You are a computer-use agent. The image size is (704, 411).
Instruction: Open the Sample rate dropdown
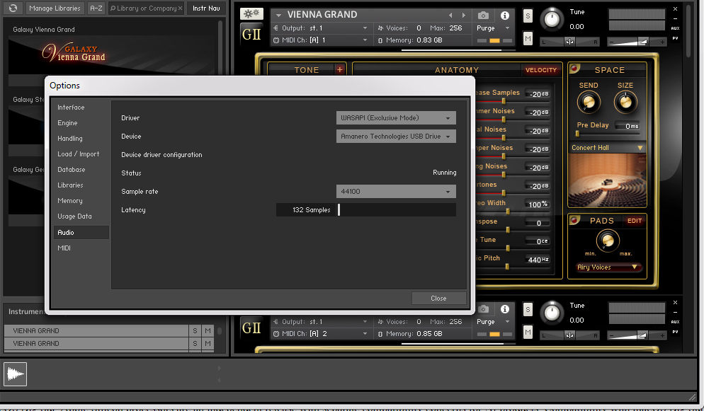tap(396, 192)
